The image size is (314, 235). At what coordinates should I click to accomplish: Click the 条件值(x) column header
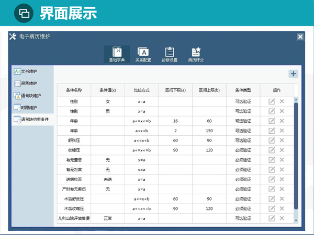click(108, 90)
